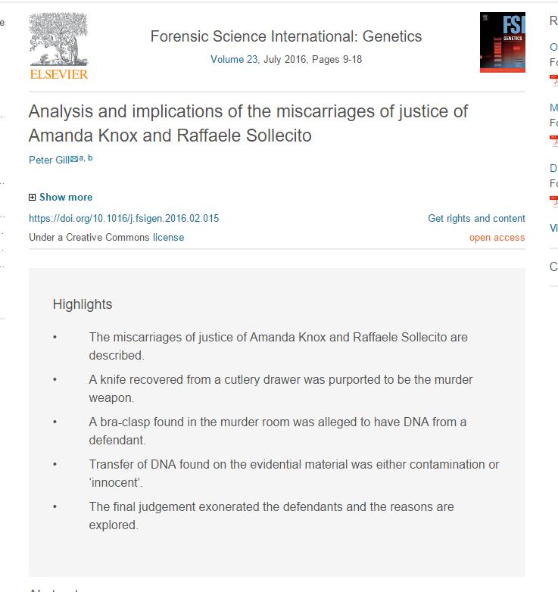Click the Elsevier tree logo
This screenshot has width=558, height=592.
58,39
